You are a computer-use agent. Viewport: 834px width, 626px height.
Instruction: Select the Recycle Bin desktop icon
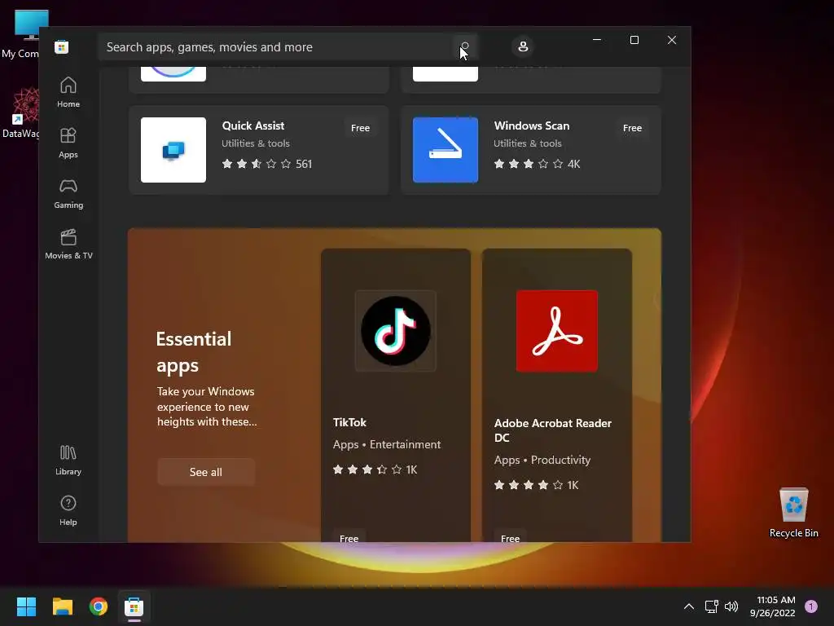793,513
